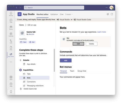Open the Apps store icon
Viewport: 122px width, 104px height.
point(11,78)
